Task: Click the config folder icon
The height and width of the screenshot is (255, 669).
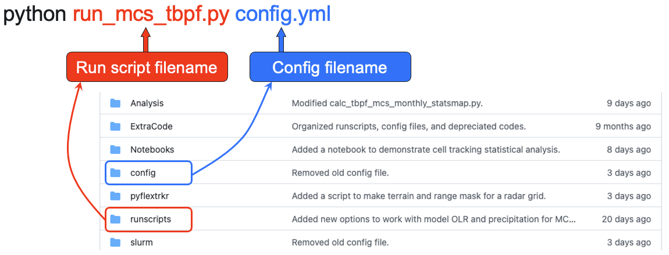Action: (x=115, y=173)
